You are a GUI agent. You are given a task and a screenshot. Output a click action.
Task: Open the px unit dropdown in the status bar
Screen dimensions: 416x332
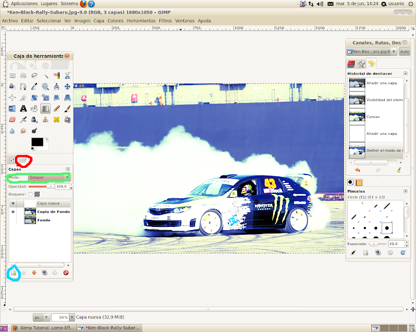point(42,317)
